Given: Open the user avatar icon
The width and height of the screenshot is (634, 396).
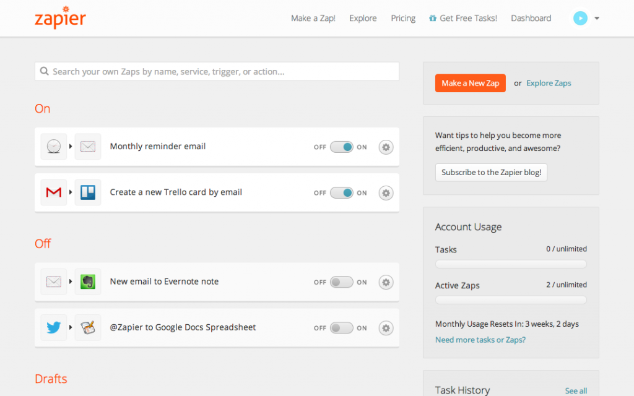Looking at the screenshot, I should point(580,18).
